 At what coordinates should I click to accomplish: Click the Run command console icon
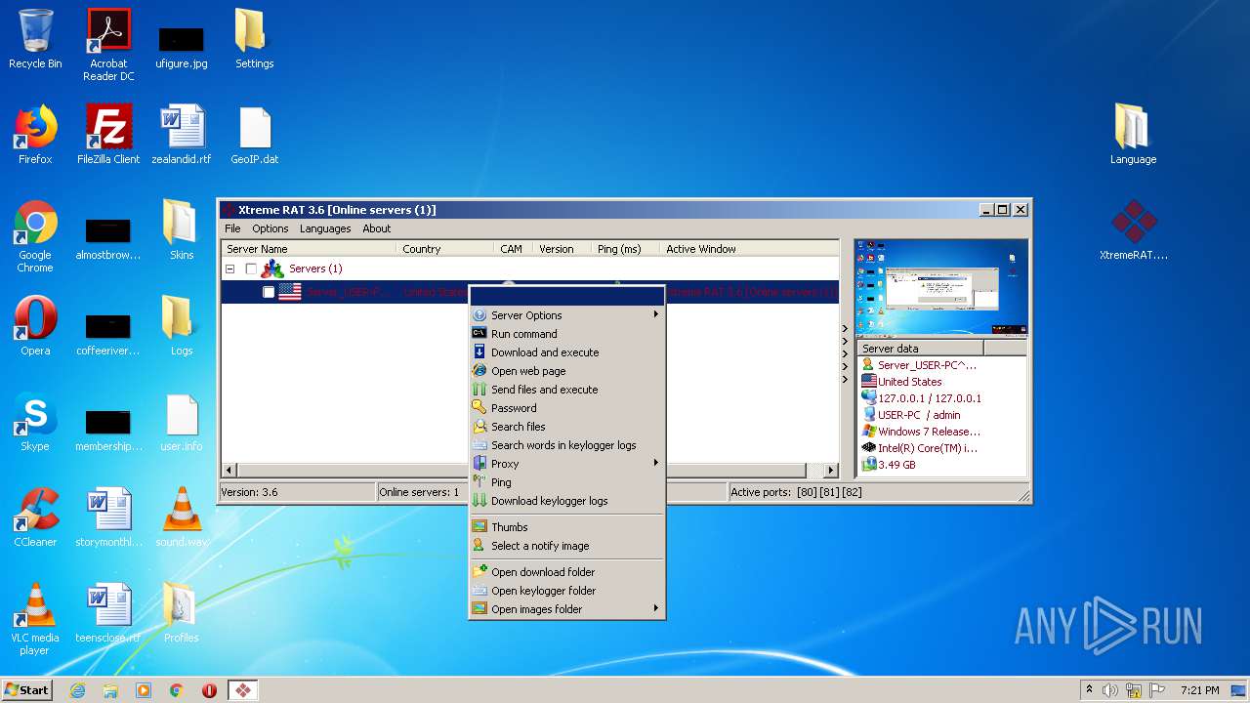(x=479, y=334)
